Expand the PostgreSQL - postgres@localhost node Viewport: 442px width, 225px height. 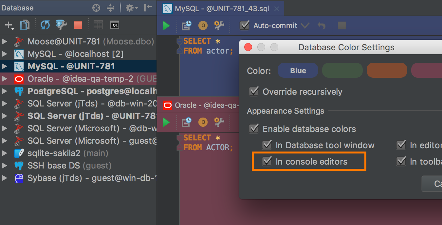5,91
